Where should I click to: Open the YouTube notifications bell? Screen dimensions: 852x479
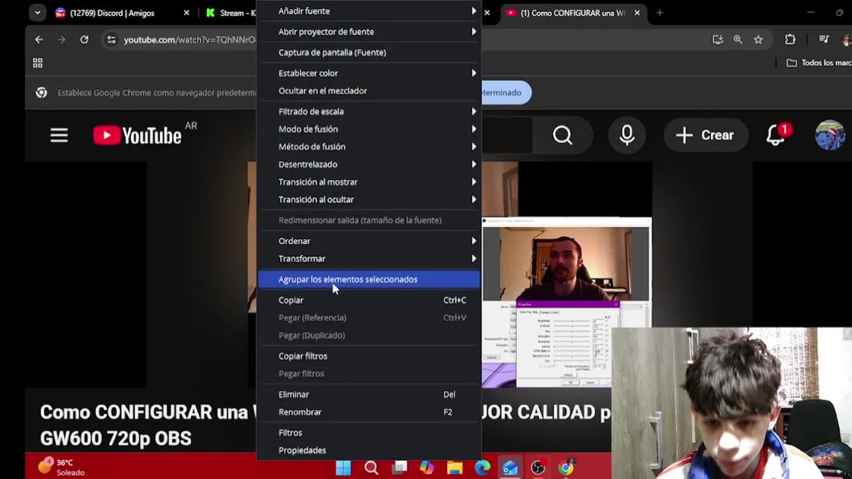(776, 136)
